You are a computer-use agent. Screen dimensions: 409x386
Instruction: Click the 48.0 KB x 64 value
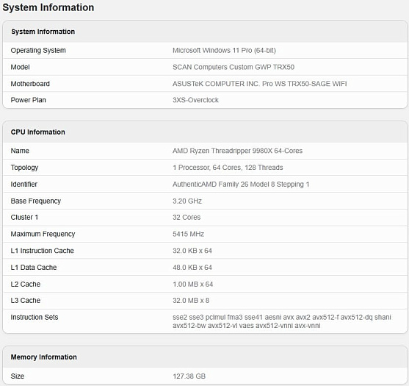pyautogui.click(x=192, y=267)
